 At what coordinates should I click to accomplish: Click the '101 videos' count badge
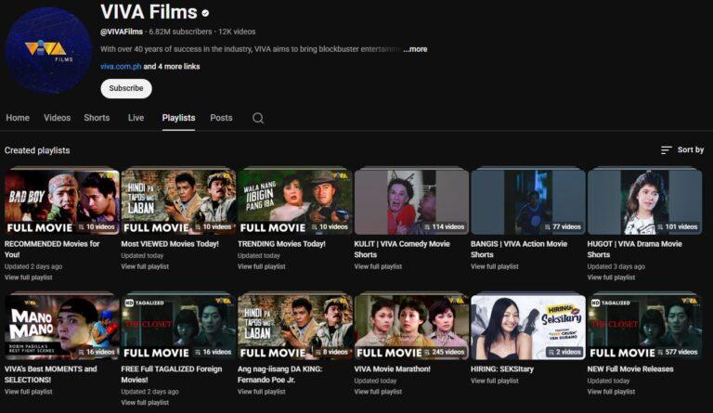(677, 226)
